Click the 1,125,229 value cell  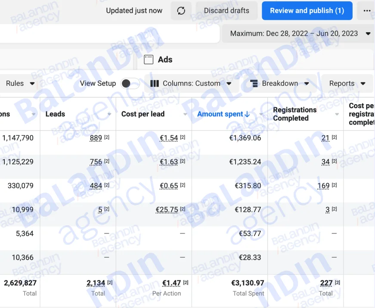click(18, 162)
